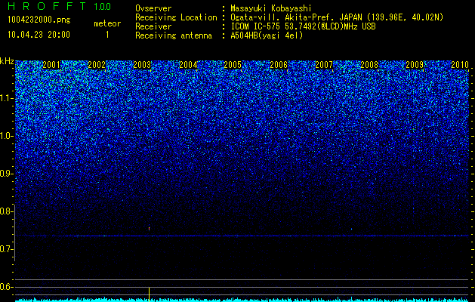
Task: Click the 2005 time label
Action: [233, 65]
